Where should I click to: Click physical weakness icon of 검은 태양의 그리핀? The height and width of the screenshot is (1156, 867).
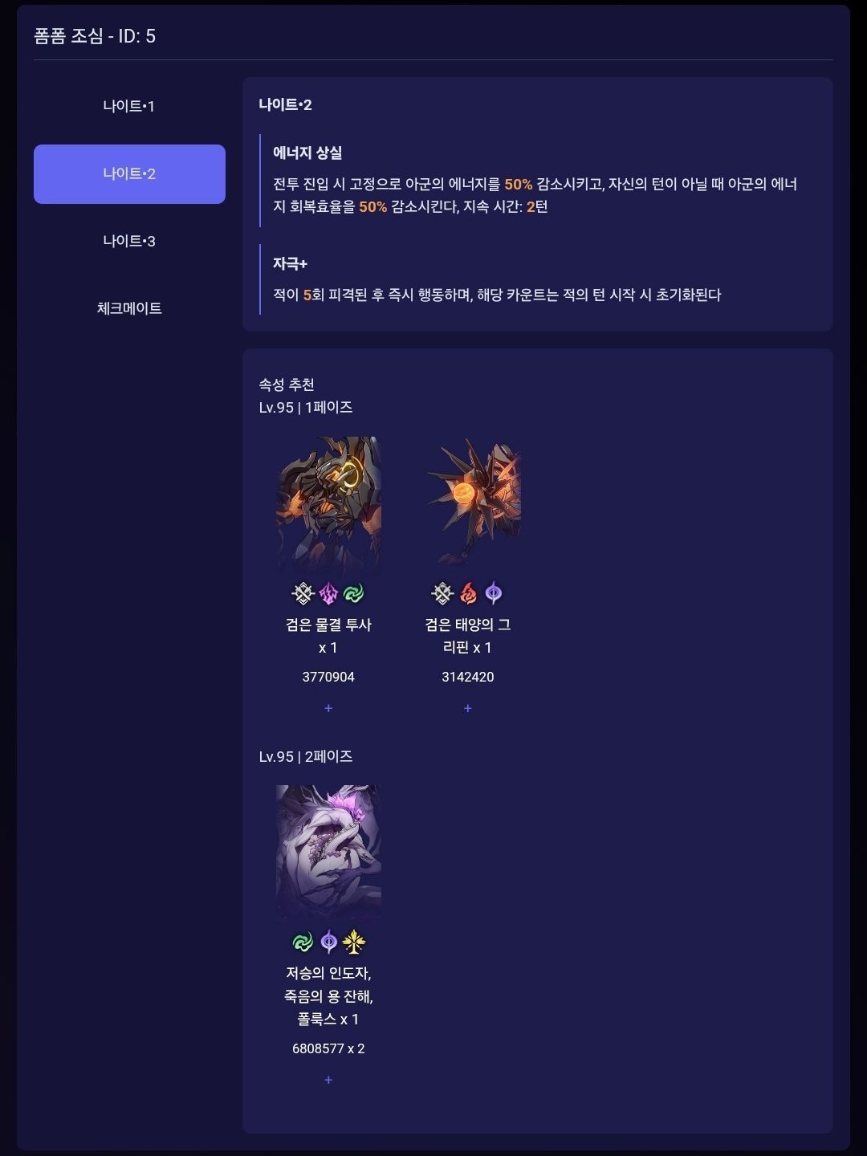(442, 594)
